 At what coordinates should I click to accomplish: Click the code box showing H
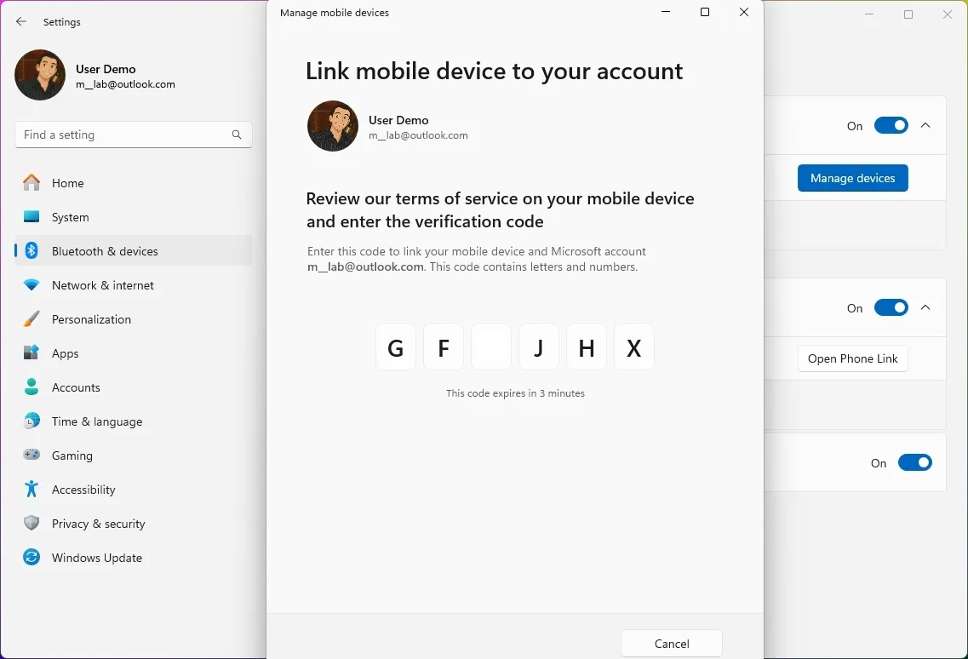pos(587,347)
